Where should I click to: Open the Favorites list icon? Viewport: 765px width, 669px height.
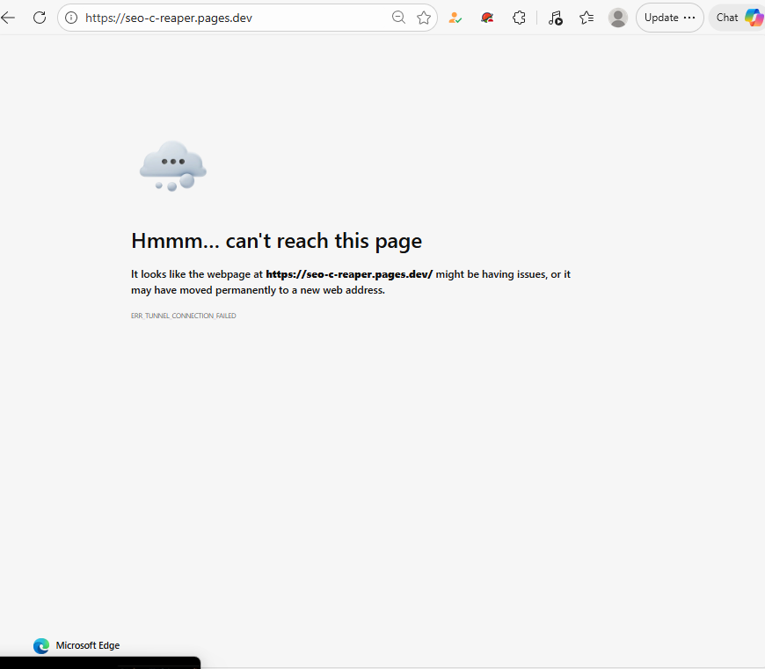coord(586,18)
